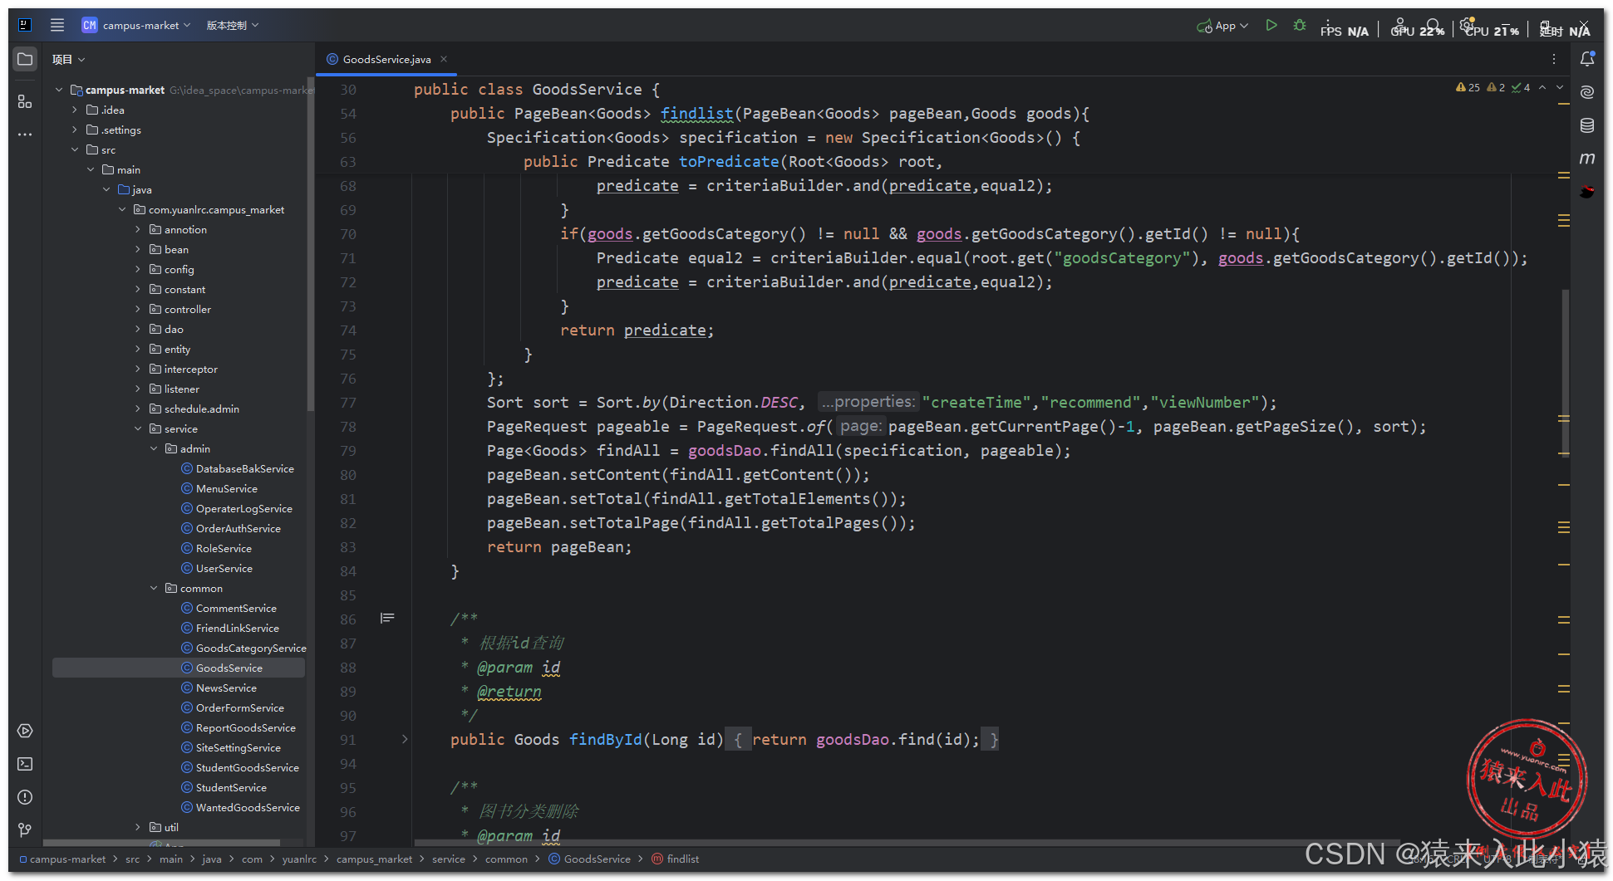This screenshot has width=1613, height=881.
Task: Open ReportGoodsService in tree
Action: [245, 727]
